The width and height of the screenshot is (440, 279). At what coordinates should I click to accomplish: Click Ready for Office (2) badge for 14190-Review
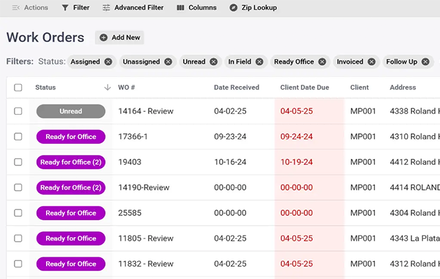(71, 187)
